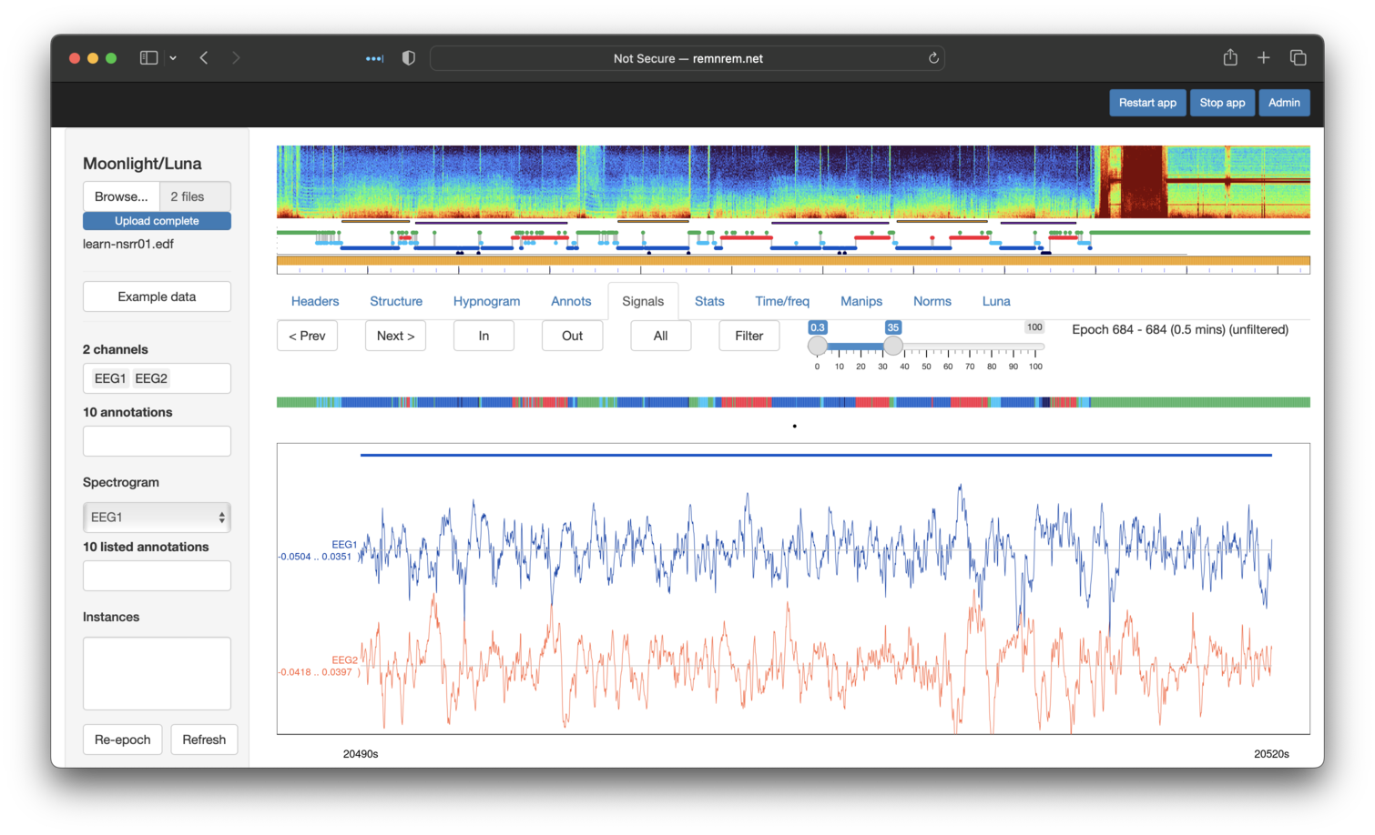The image size is (1375, 835).
Task: Open a new tab with plus icon
Action: click(x=1264, y=58)
